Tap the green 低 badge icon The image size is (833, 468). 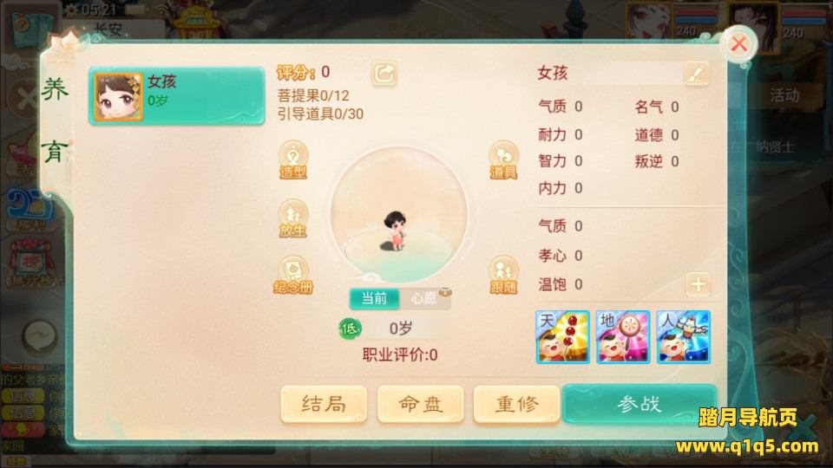click(x=350, y=329)
